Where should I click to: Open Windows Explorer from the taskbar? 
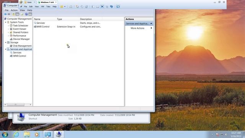[x=27, y=135]
